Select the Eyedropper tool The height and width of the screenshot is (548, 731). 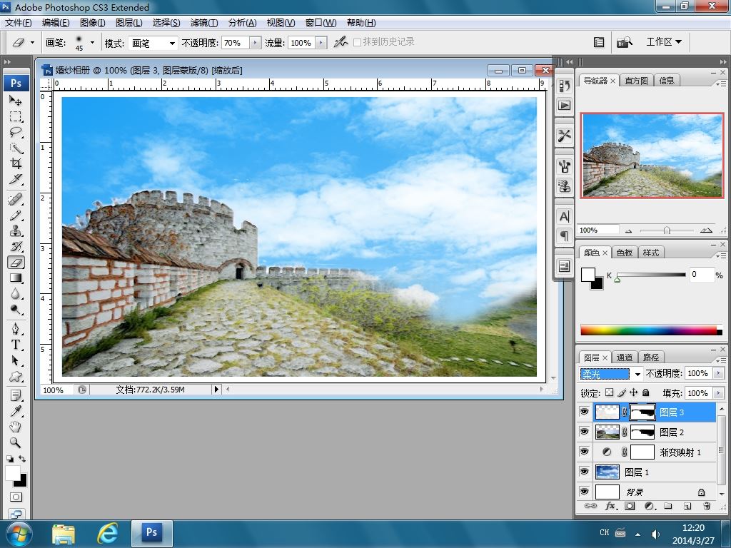coord(16,411)
